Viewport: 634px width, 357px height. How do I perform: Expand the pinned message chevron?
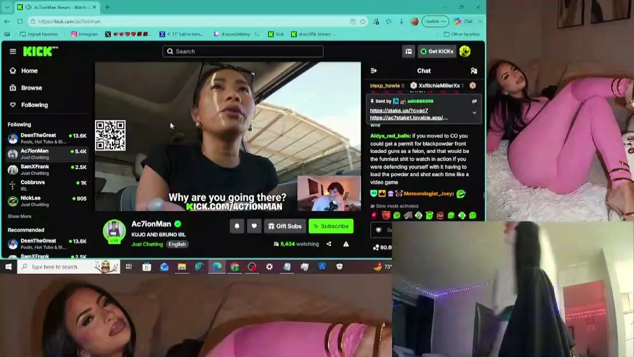pos(474,113)
